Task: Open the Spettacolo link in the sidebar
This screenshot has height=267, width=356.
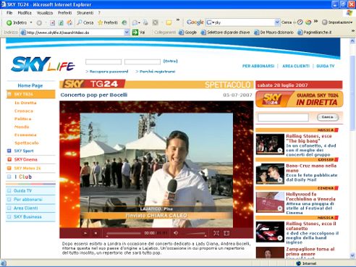Action: (27, 143)
